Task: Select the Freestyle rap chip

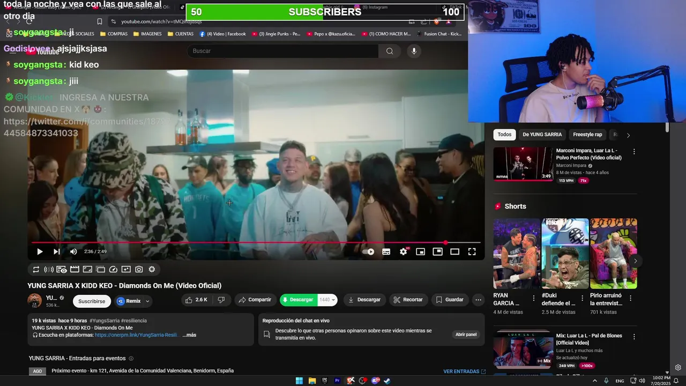Action: (x=587, y=135)
